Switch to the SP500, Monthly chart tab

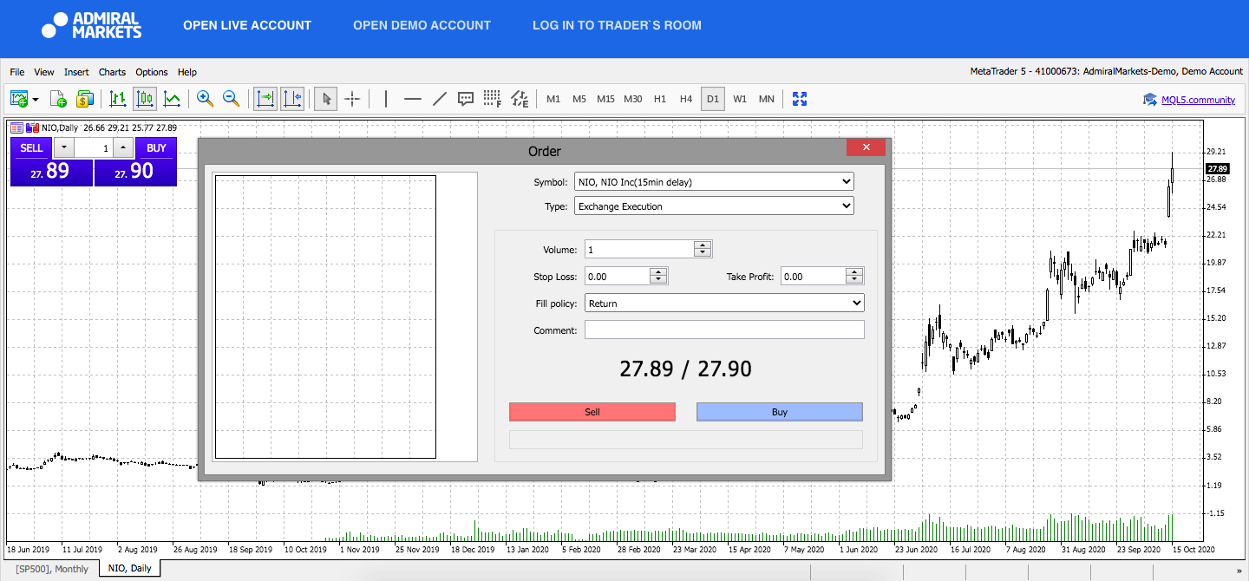coord(52,569)
